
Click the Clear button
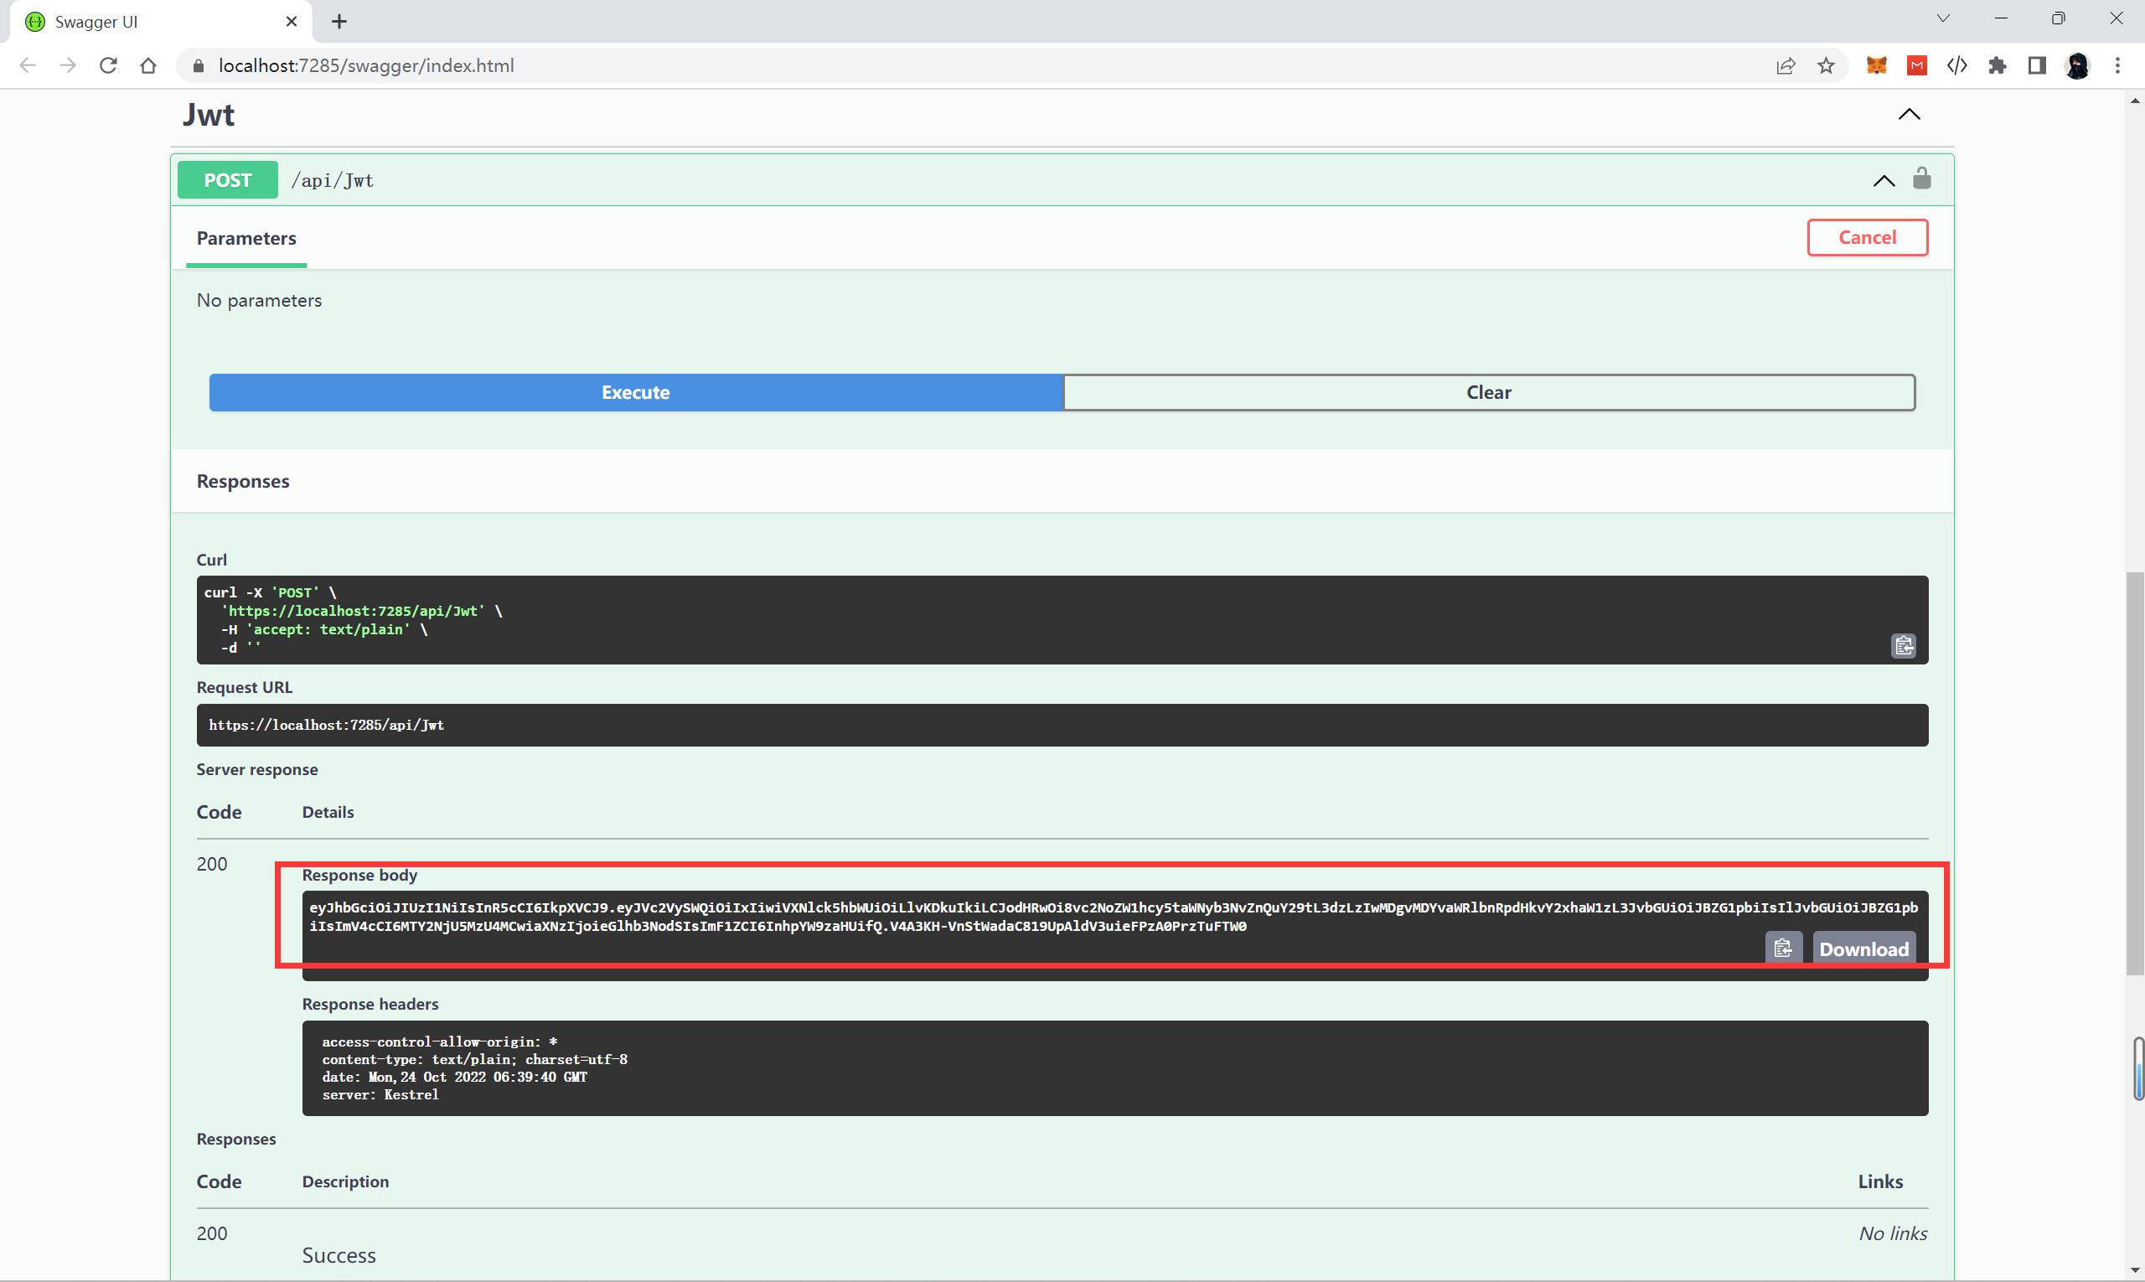click(1488, 392)
